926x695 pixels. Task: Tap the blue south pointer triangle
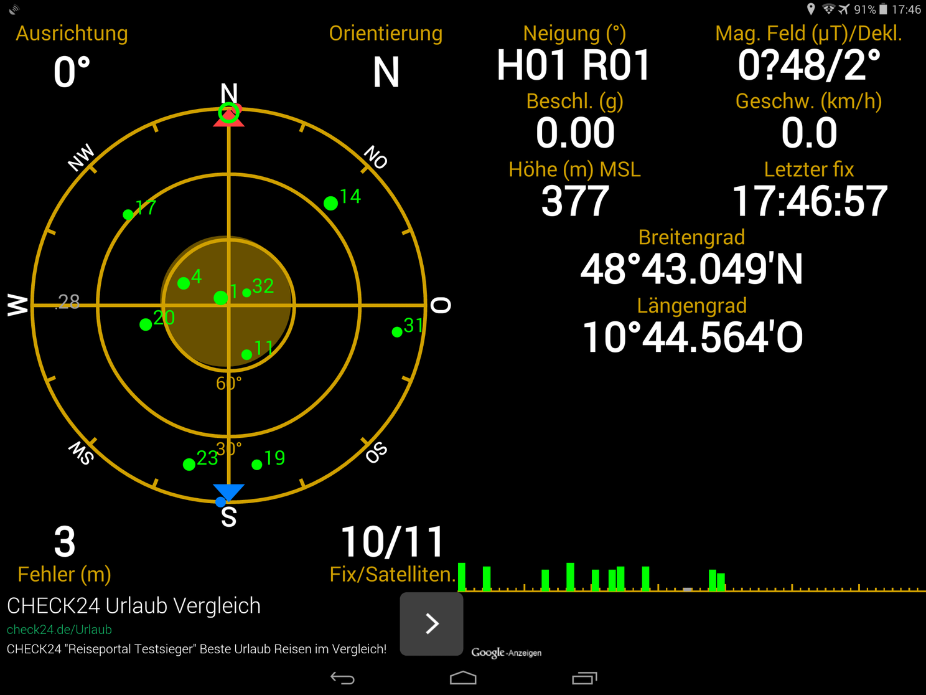[x=228, y=492]
